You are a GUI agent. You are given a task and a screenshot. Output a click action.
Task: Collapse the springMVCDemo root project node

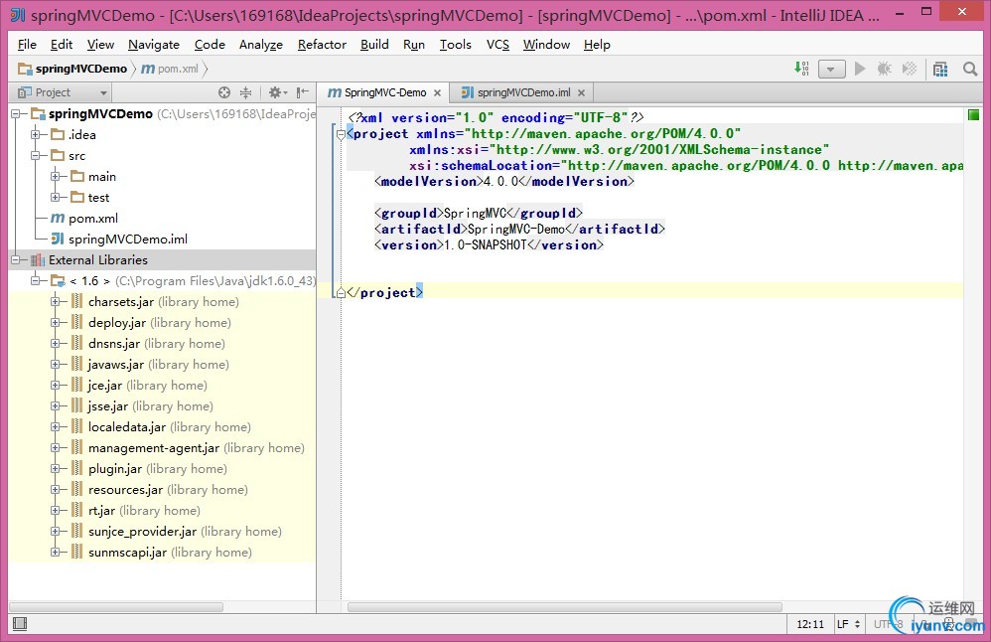pyautogui.click(x=17, y=114)
